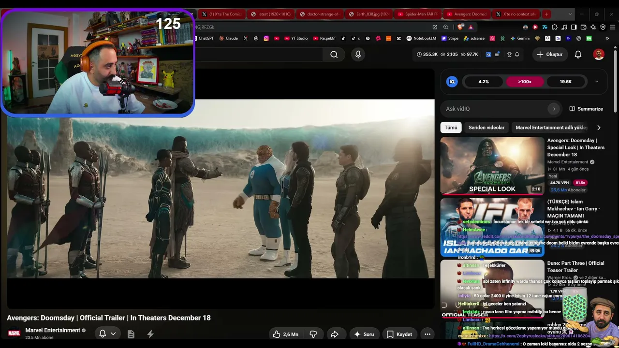Open the Claude bookmark
Screen dimensions: 619x348
228,38
